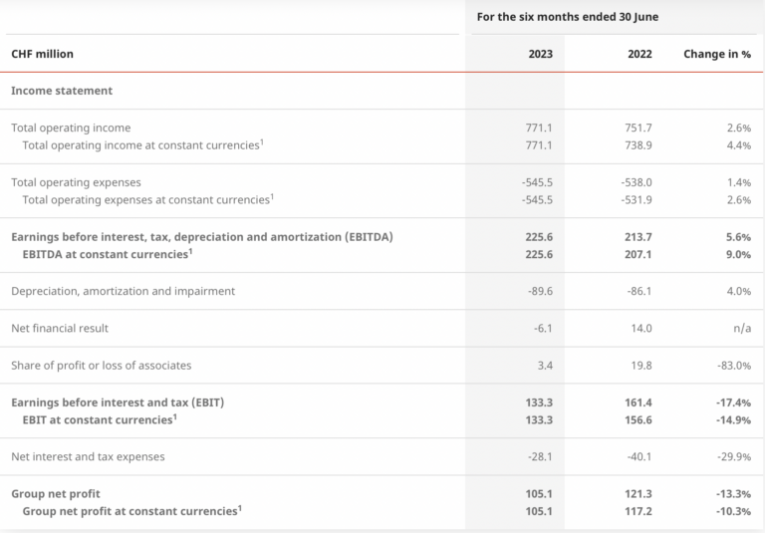Click footnote 1 after 'EBIT at constant currencies'
Image resolution: width=765 pixels, height=533 pixels.
[175, 416]
